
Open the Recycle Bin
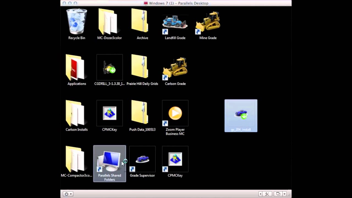(77, 24)
